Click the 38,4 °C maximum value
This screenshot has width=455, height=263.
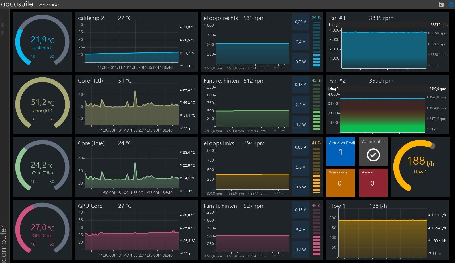pos(189,153)
